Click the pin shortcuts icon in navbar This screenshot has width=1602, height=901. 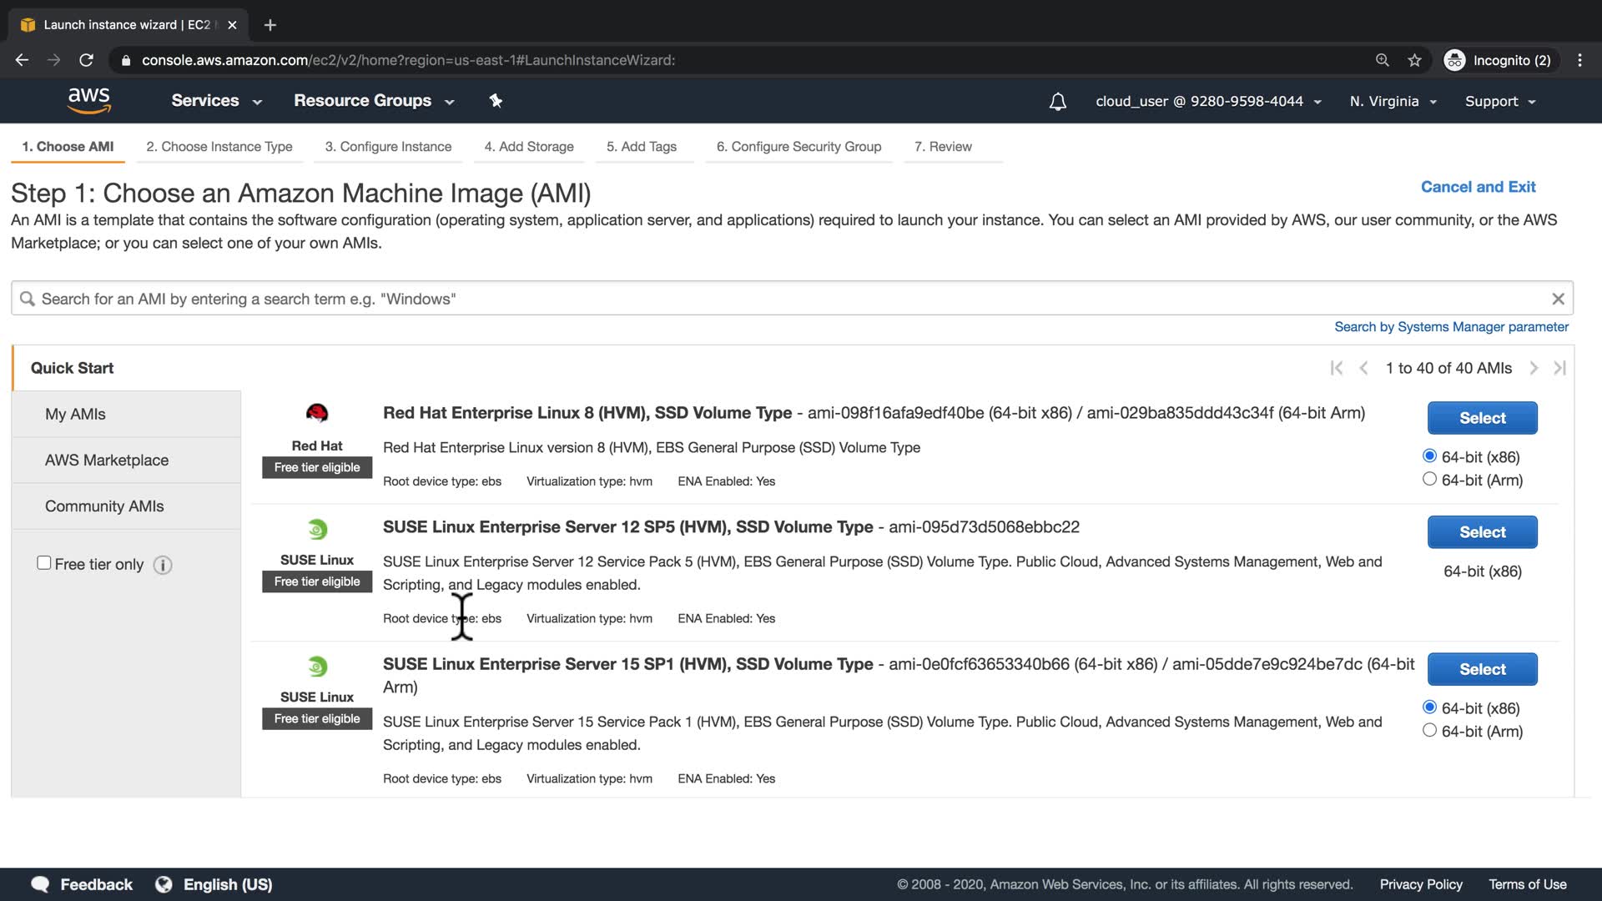[x=496, y=101]
